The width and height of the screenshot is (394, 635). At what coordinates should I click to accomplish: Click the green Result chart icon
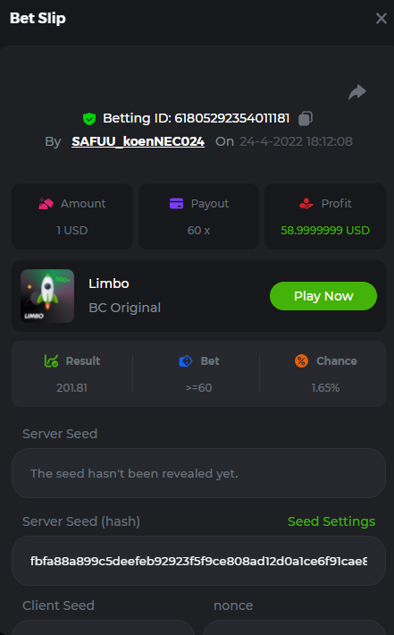(x=52, y=360)
